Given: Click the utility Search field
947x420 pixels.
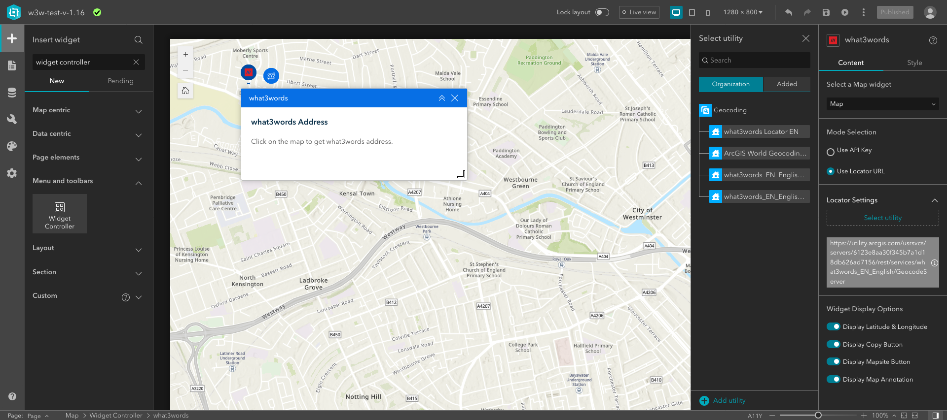Looking at the screenshot, I should coord(754,60).
